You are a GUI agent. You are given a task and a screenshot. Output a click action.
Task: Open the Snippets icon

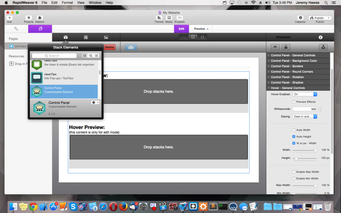180,18
